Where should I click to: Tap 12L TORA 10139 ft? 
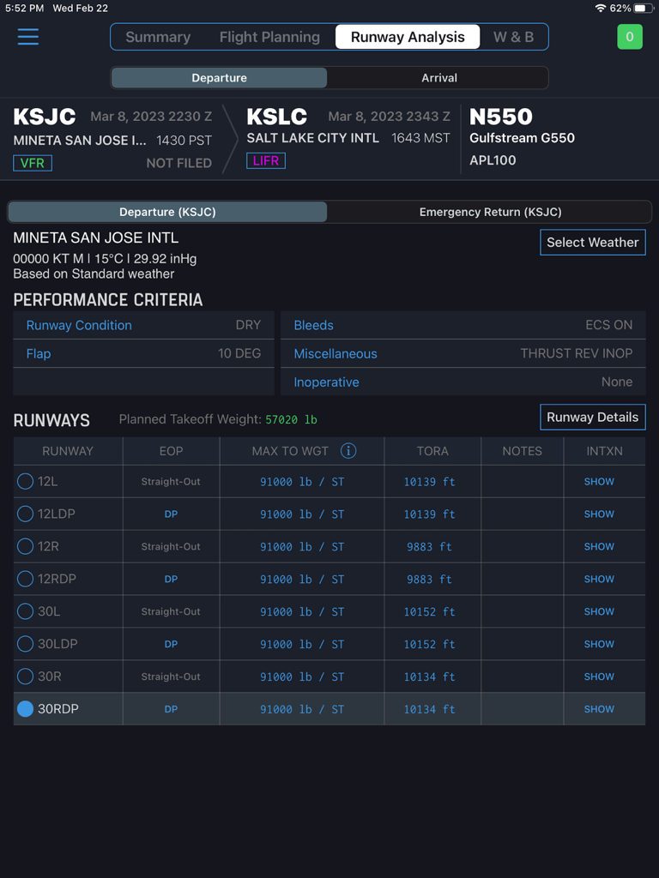coord(429,482)
